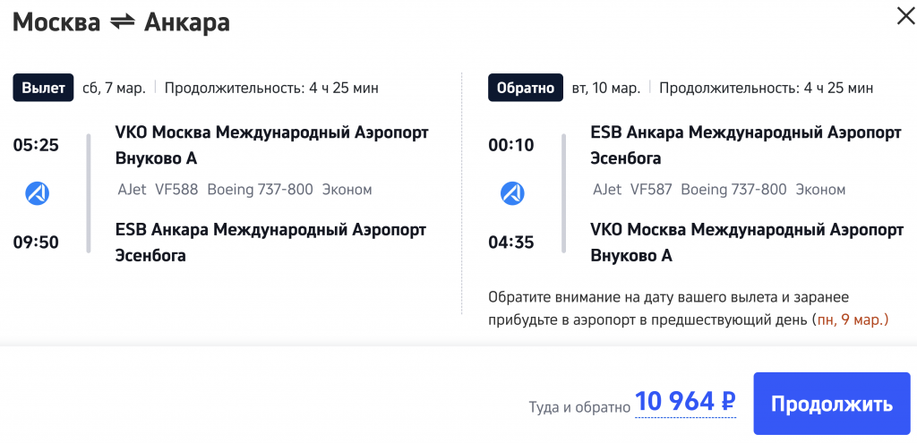
Task: Click the return arrival time 04:35
Action: coord(511,242)
